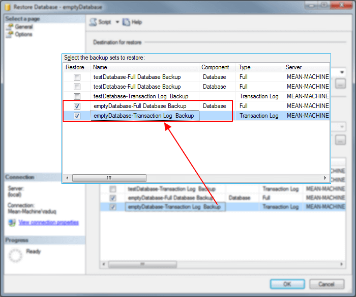Click the Script toolbar button

pyautogui.click(x=100, y=22)
